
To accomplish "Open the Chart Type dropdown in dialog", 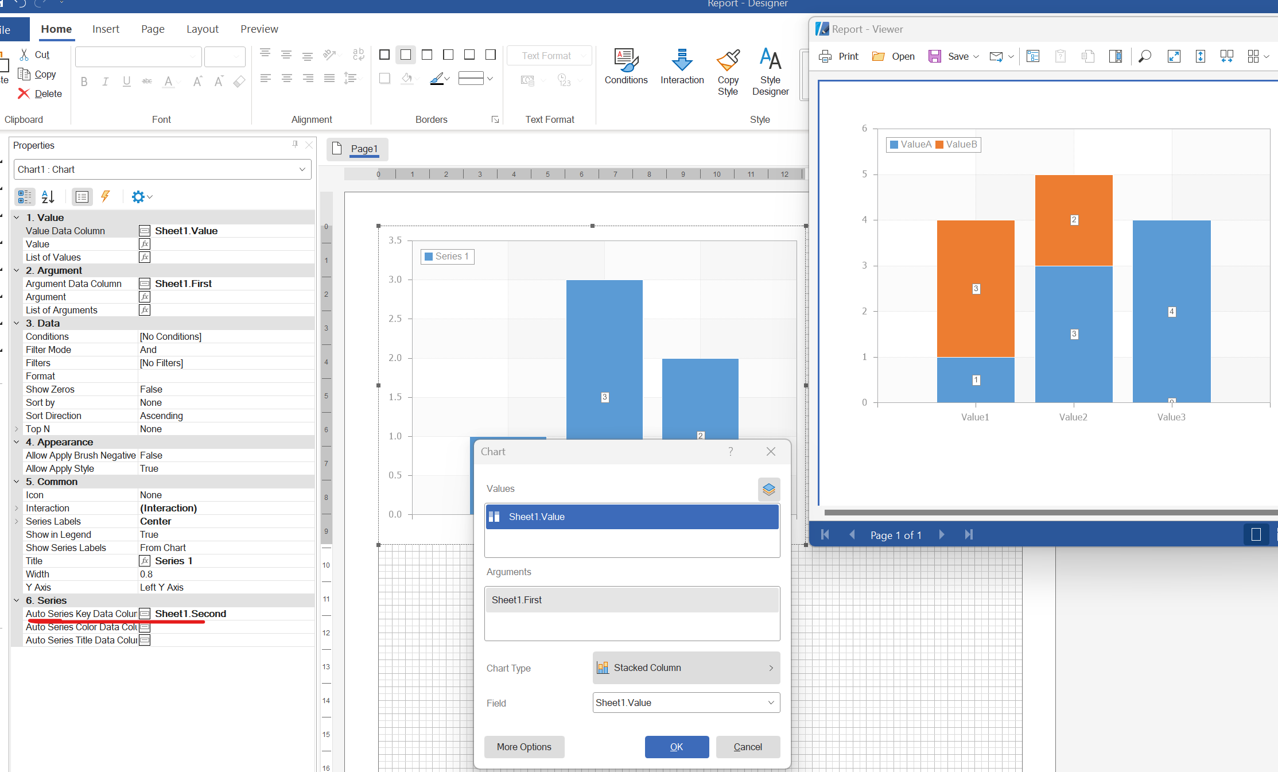I will click(x=685, y=668).
